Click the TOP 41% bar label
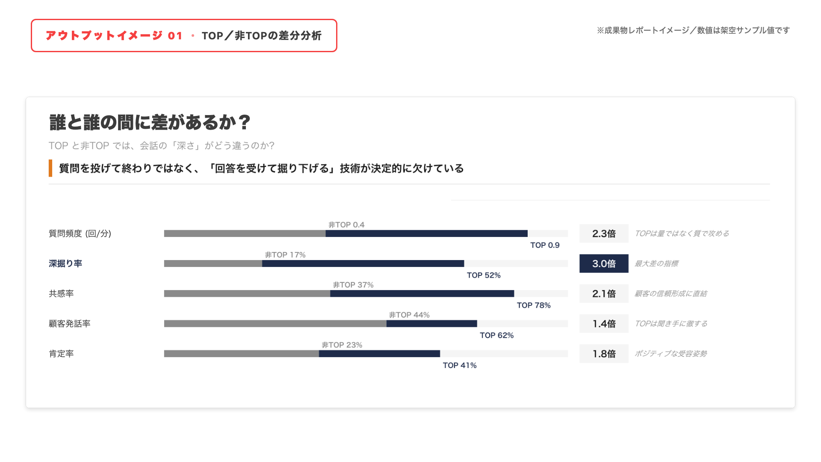 (x=459, y=365)
